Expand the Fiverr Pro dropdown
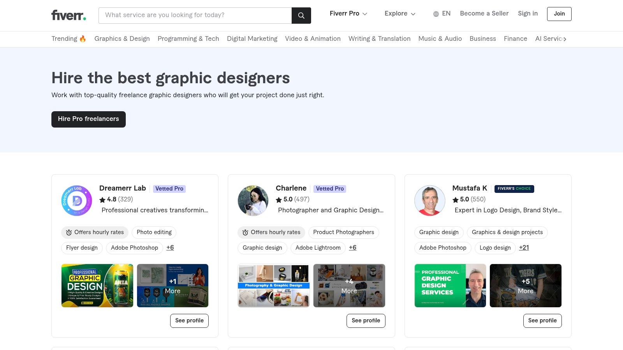 pyautogui.click(x=348, y=14)
